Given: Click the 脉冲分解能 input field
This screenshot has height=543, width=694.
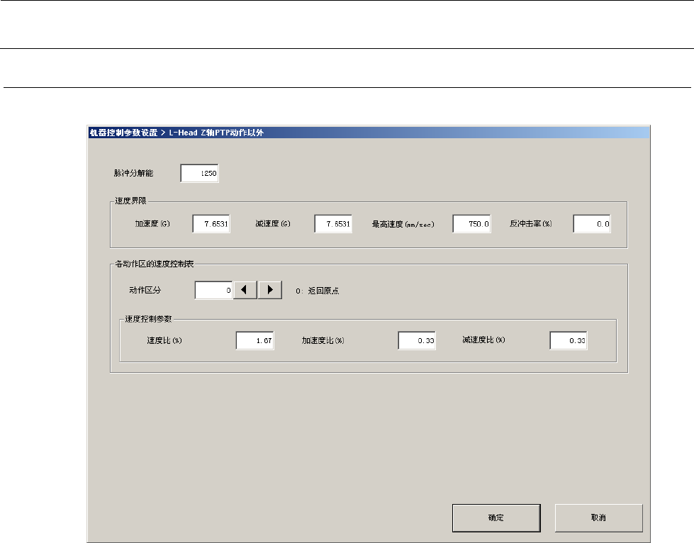Looking at the screenshot, I should [200, 174].
